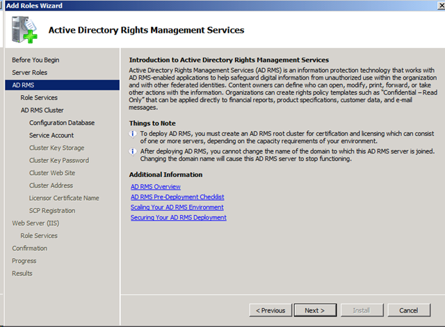Select the Confirmation step
445x327 pixels.
(29, 249)
